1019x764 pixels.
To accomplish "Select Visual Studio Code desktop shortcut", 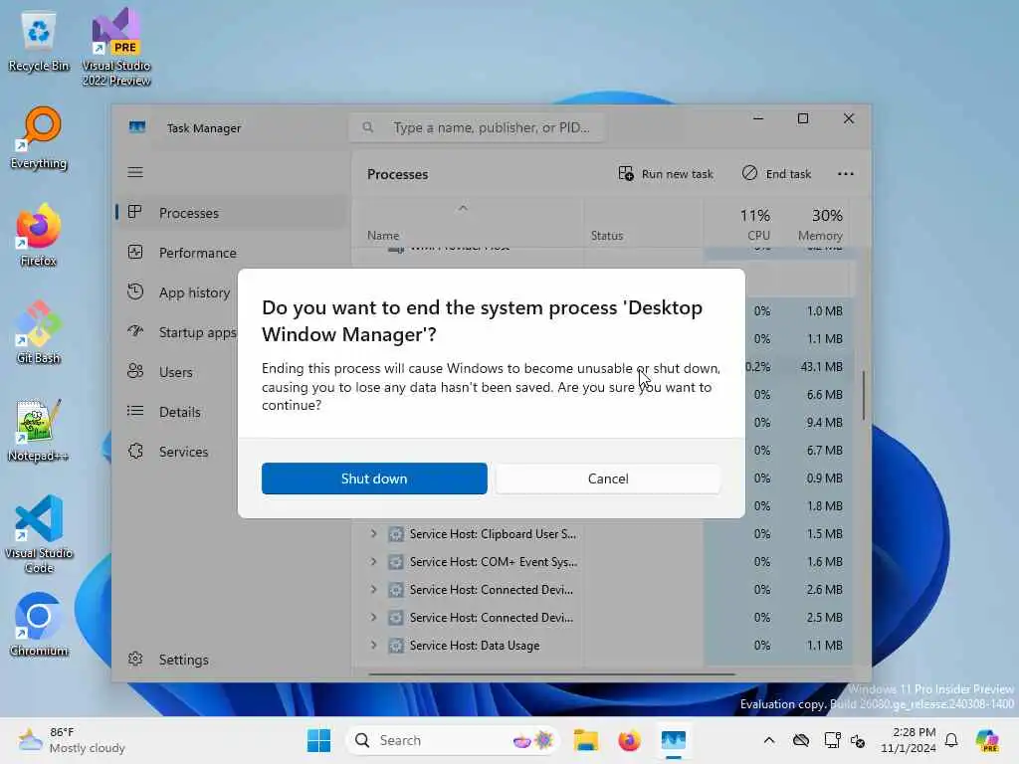I will [39, 534].
